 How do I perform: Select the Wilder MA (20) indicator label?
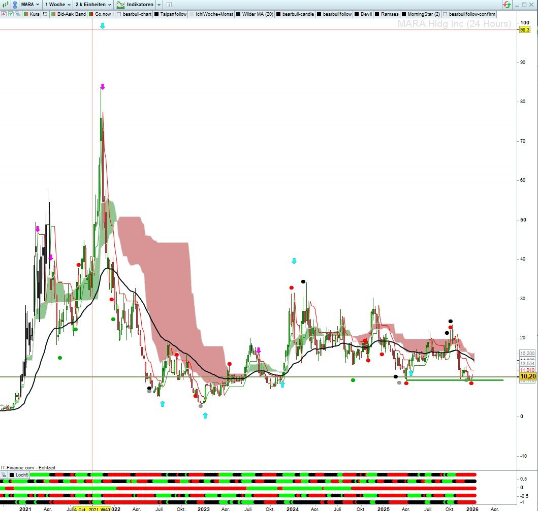point(258,14)
